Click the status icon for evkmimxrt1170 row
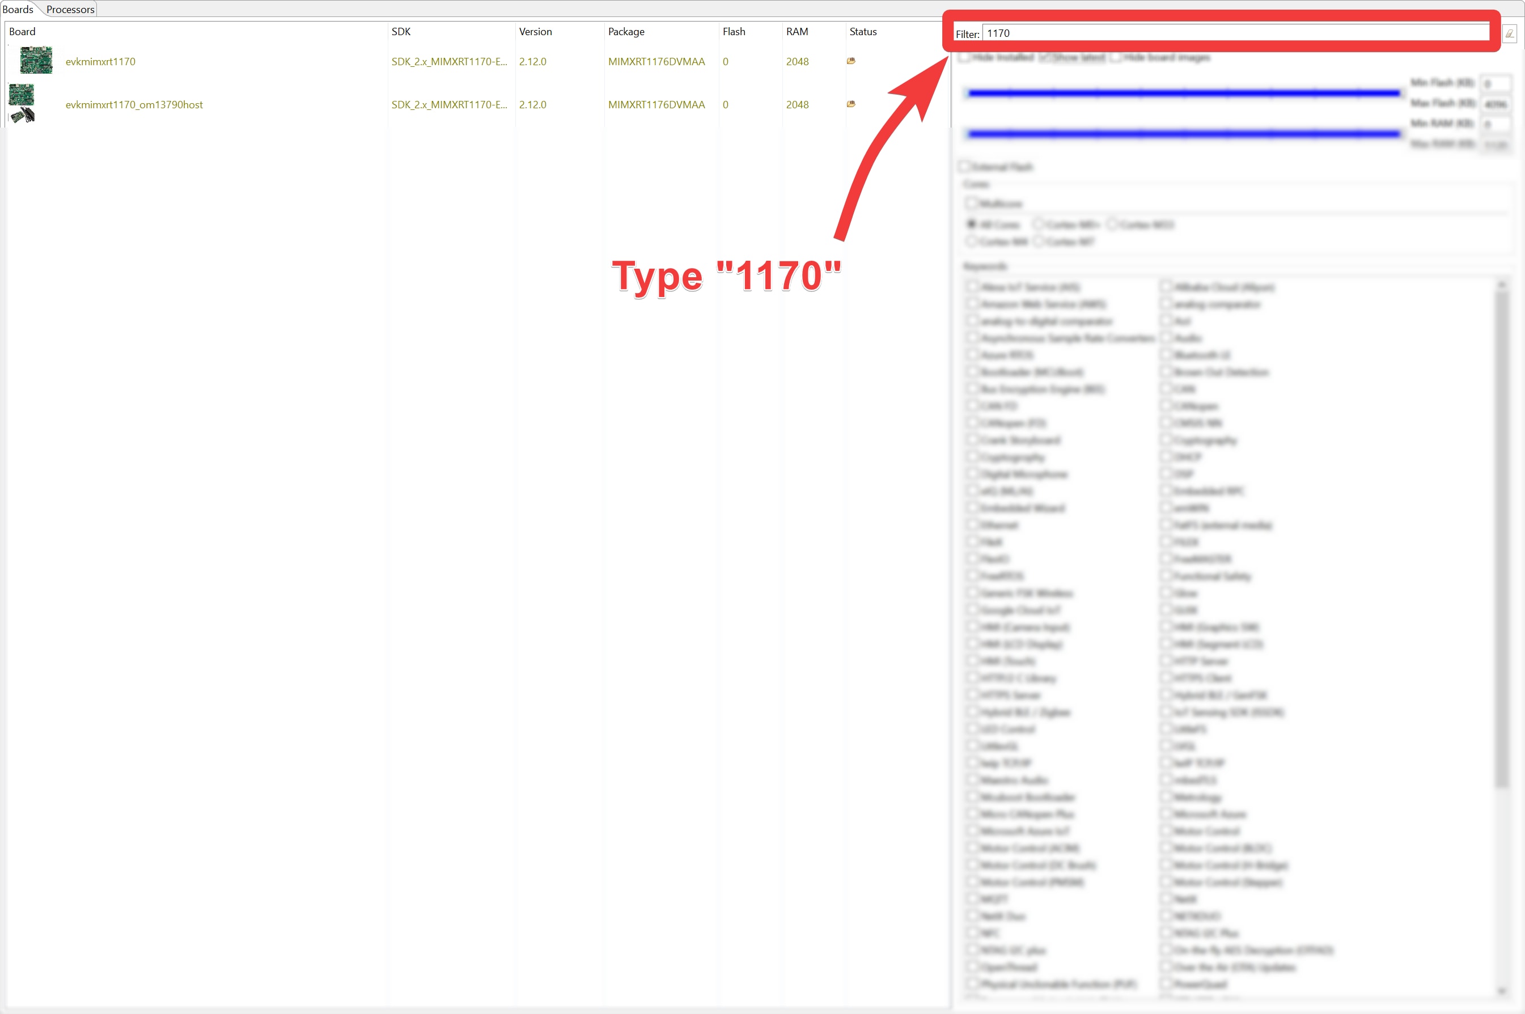Image resolution: width=1525 pixels, height=1014 pixels. pos(851,61)
